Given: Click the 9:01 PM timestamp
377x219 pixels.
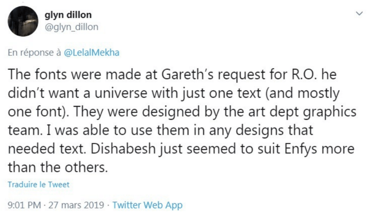Looking at the screenshot, I should (x=24, y=205).
